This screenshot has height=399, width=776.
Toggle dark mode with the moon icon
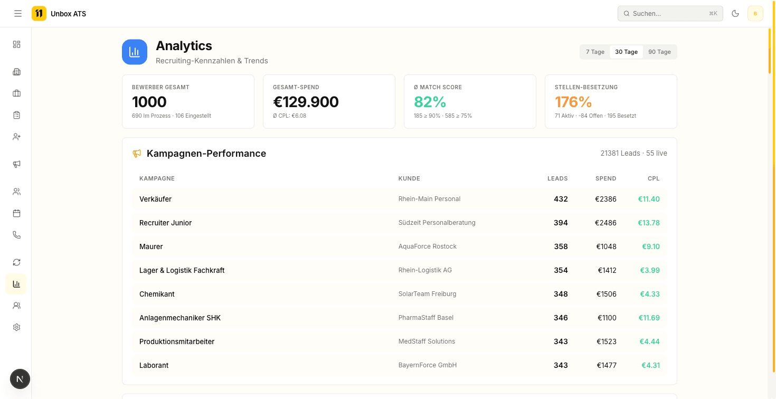click(x=735, y=14)
